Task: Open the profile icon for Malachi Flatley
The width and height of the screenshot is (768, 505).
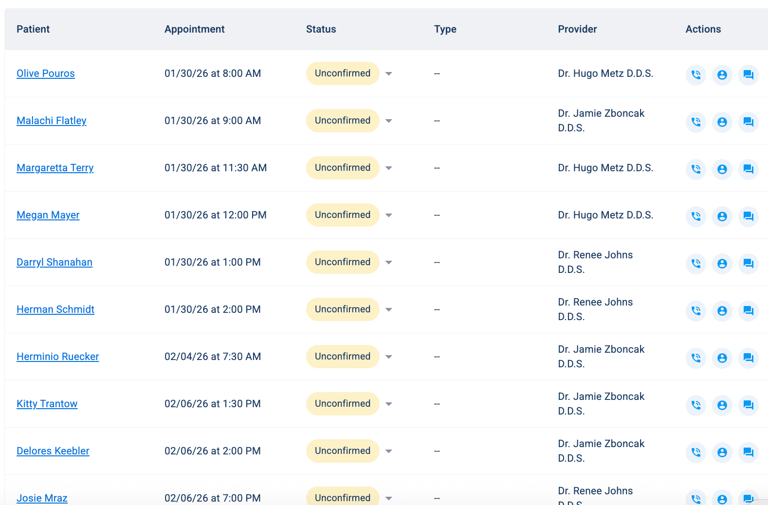Action: point(722,122)
